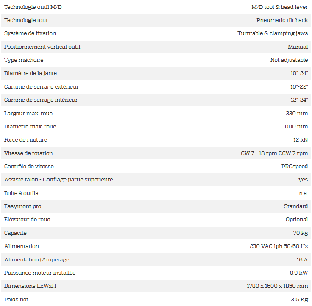Select the '230 VAC 1ph 50/60 Hz' value
The height and width of the screenshot is (306, 312).
[x=279, y=246]
